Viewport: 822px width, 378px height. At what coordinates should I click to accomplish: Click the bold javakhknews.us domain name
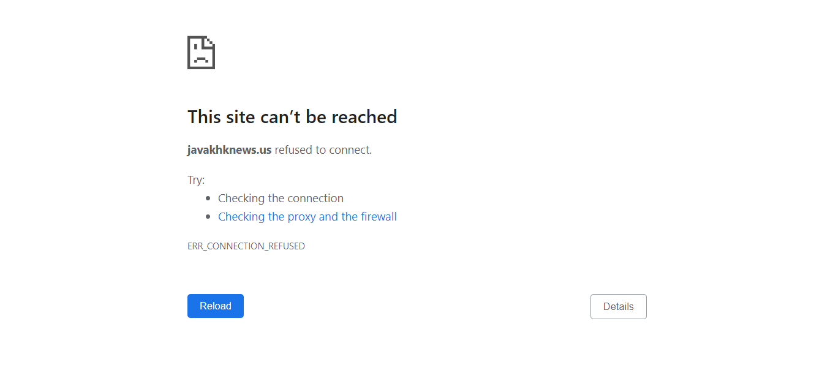click(229, 150)
